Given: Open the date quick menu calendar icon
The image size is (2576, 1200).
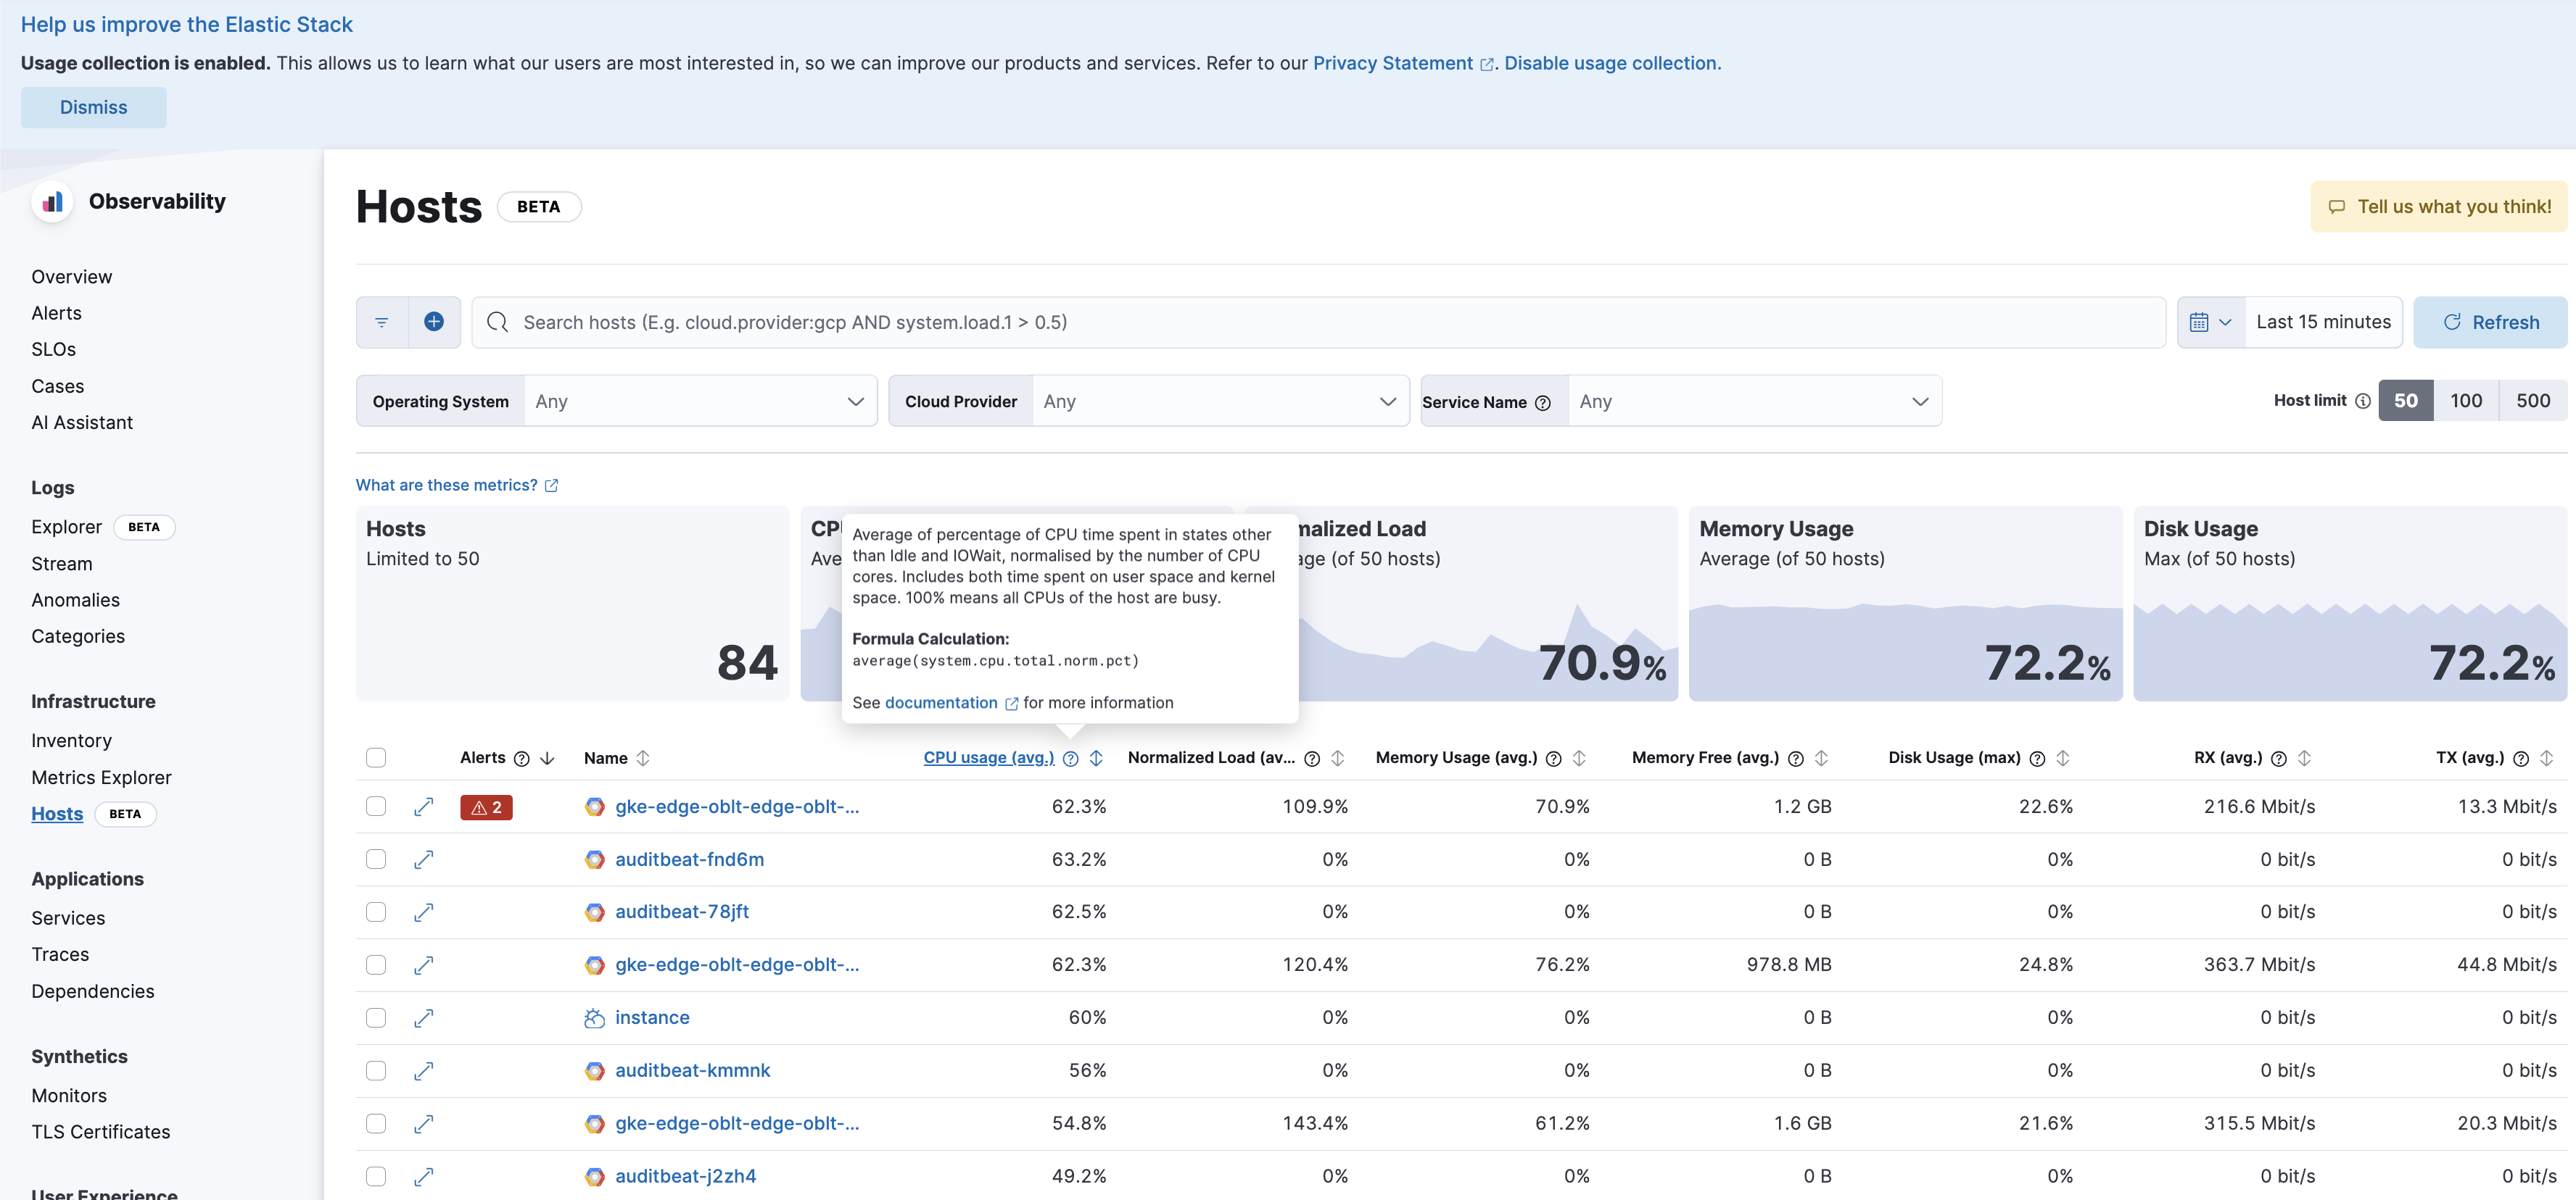Looking at the screenshot, I should (2210, 322).
